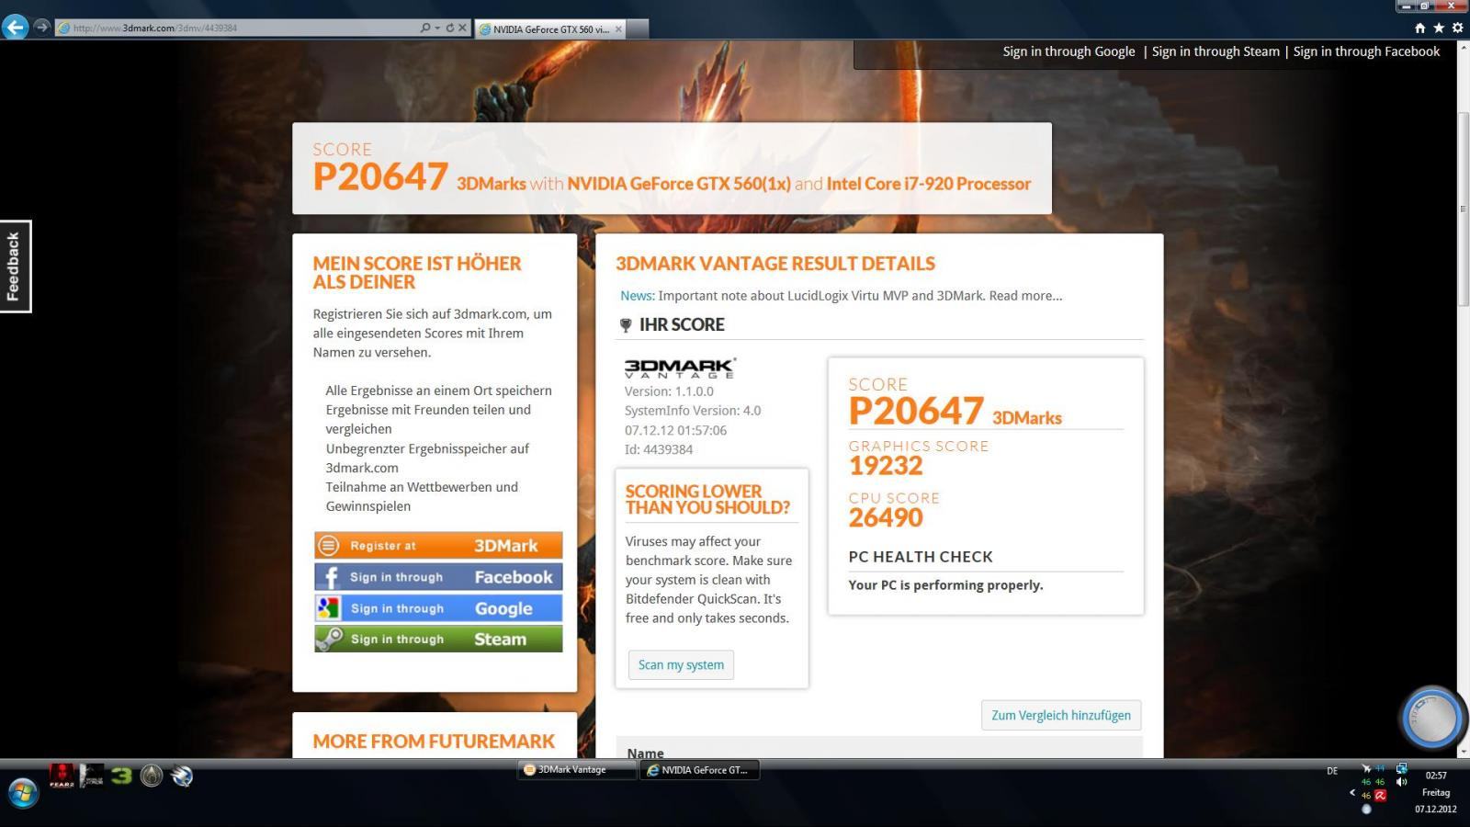Click the 3DMark Vantage logo
Viewport: 1470px width, 827px height.
[x=680, y=368]
